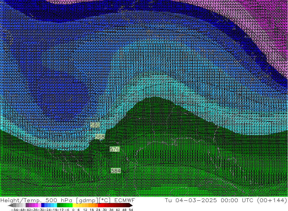
Task: Click the '[gdmp]' unit label
Action: (86, 200)
